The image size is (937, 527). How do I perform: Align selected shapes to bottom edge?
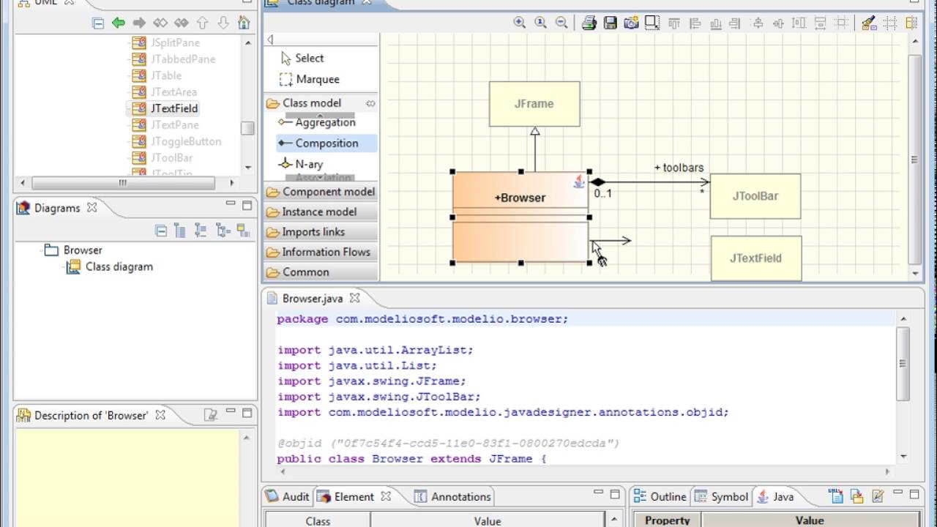pos(716,23)
